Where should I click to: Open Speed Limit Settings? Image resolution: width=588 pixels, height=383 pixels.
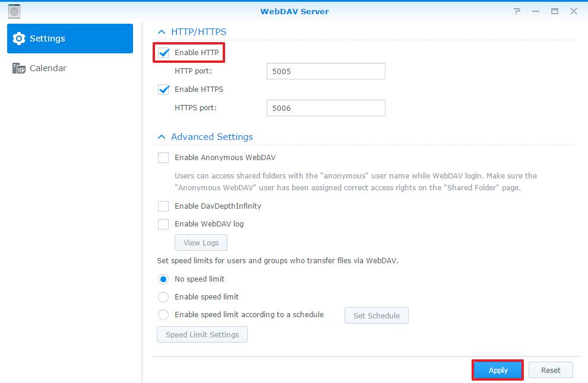point(202,334)
